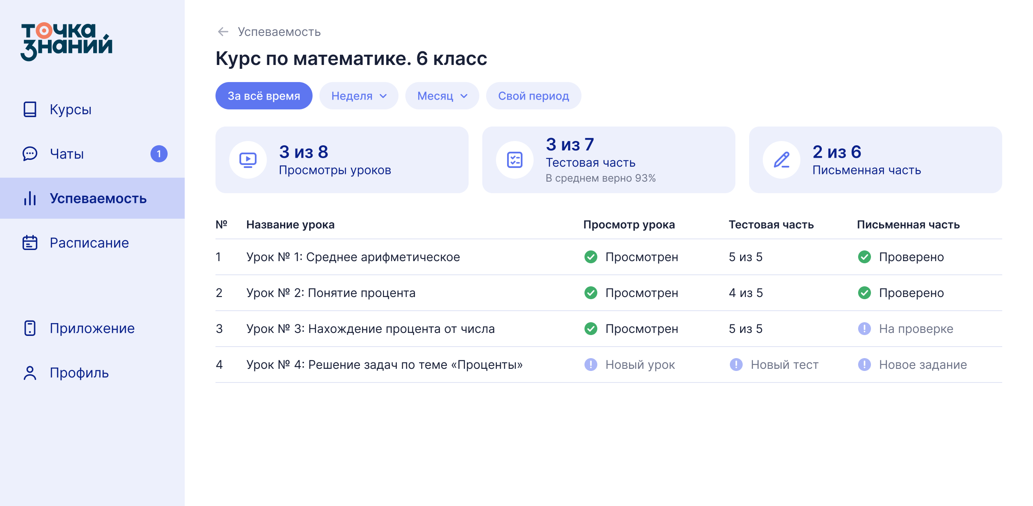Click the exclamation icon beside Новое задание
Screen dimensions: 1033x506
(x=865, y=365)
